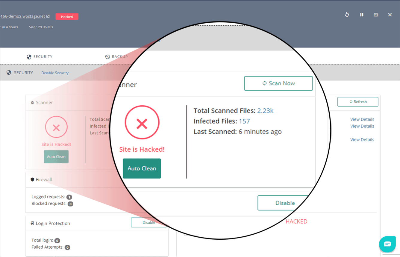The height and width of the screenshot is (257, 400).
Task: Disable Login Protection using its Disable button
Action: click(149, 222)
